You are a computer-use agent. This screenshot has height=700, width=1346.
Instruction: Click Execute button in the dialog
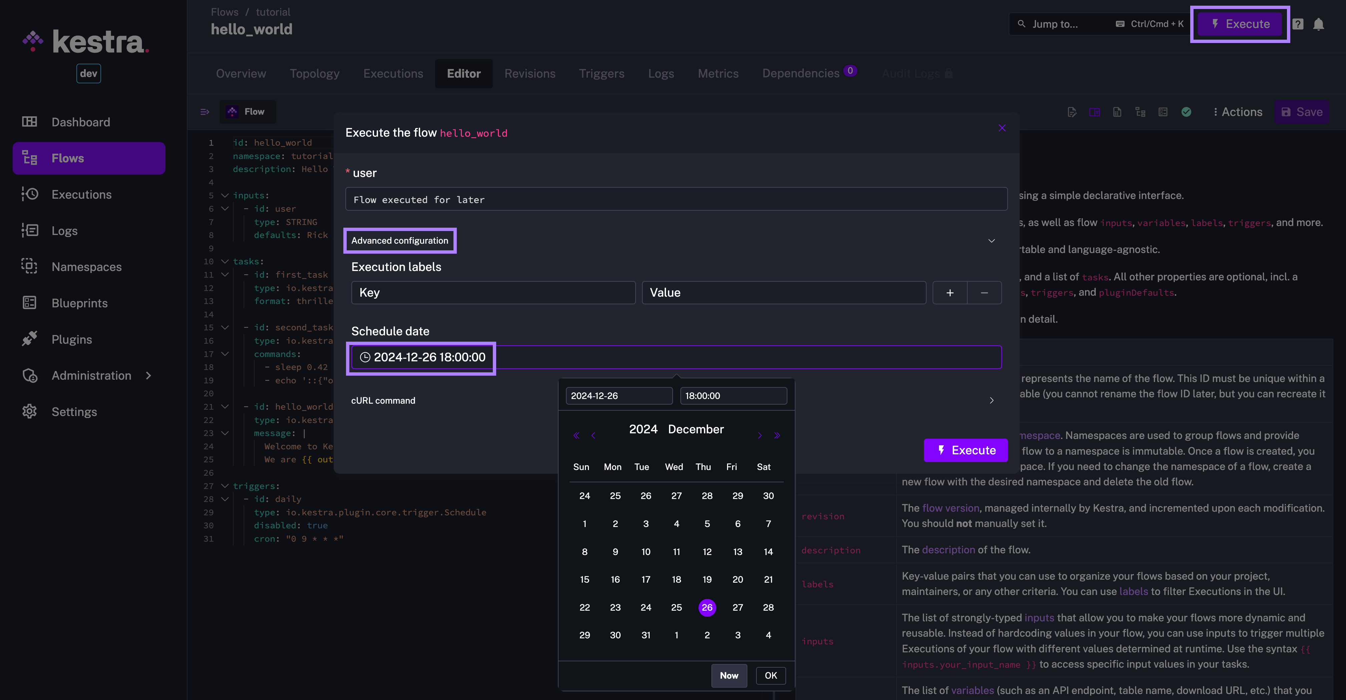(x=966, y=450)
